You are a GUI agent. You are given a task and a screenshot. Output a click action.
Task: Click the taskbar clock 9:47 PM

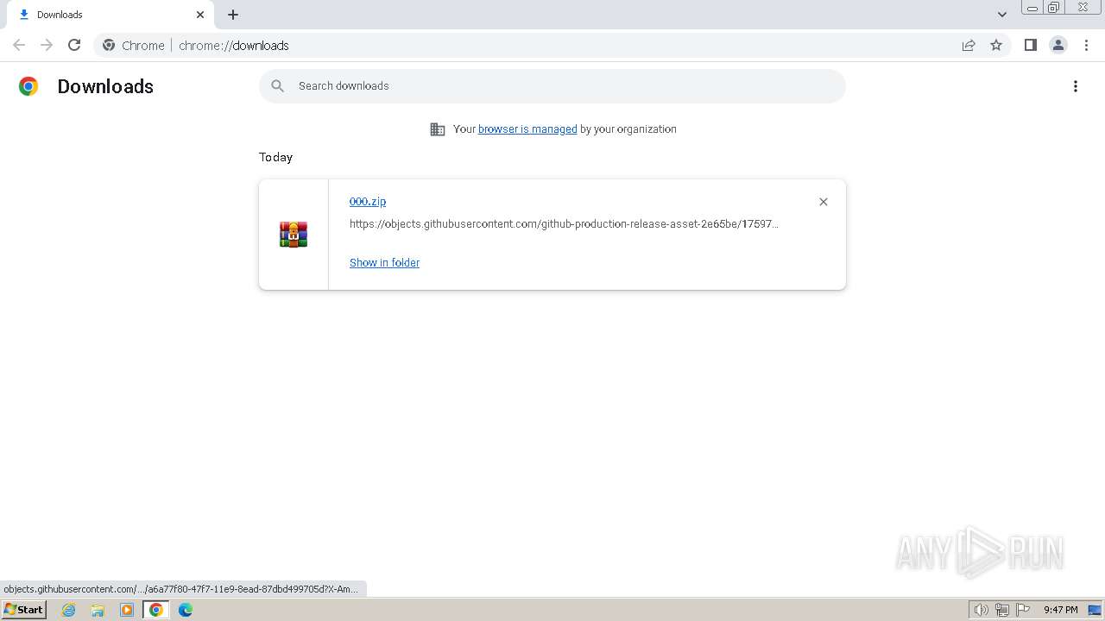point(1060,610)
